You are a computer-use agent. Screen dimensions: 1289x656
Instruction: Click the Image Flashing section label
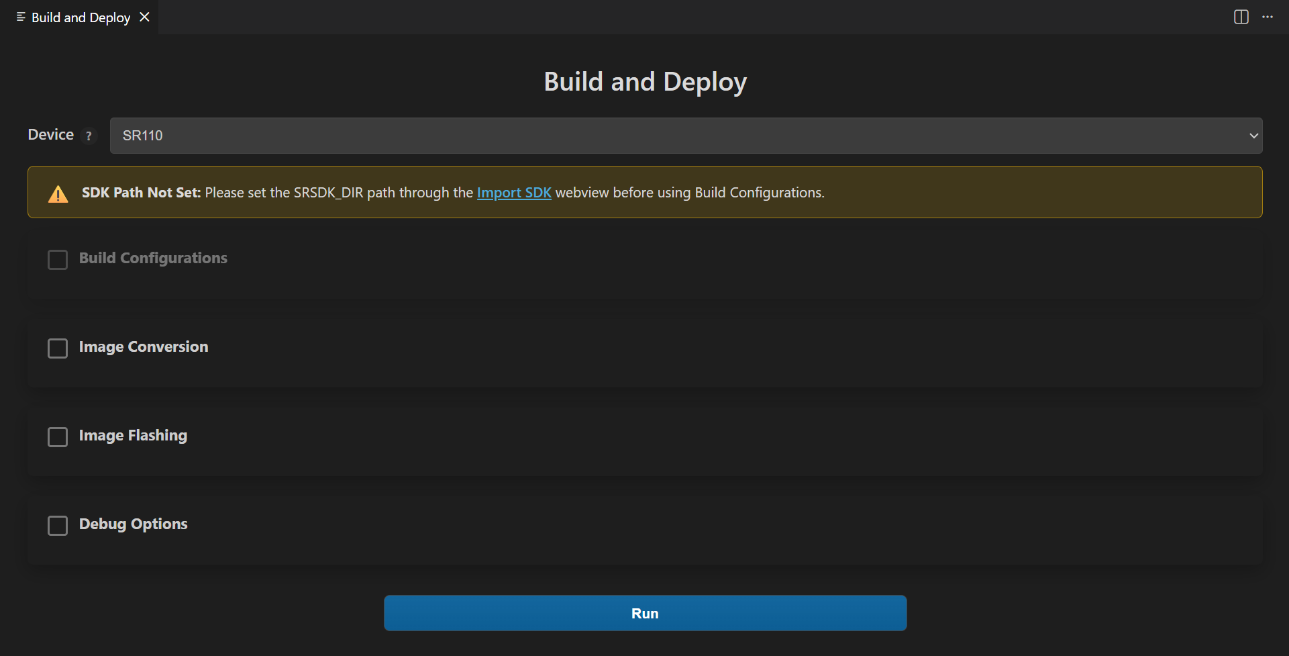[133, 436]
